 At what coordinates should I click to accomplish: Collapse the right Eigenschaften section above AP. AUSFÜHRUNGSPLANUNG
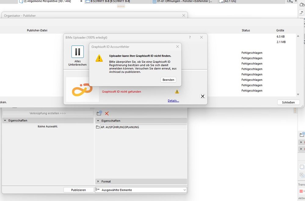(98, 121)
